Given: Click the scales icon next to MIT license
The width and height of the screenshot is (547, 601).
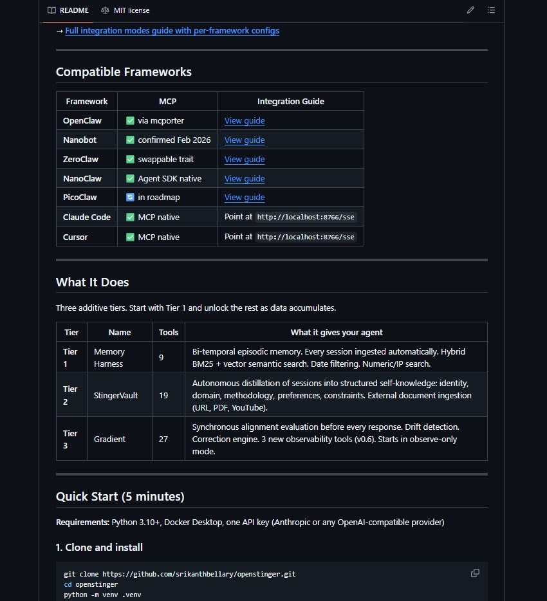Looking at the screenshot, I should click(x=105, y=10).
